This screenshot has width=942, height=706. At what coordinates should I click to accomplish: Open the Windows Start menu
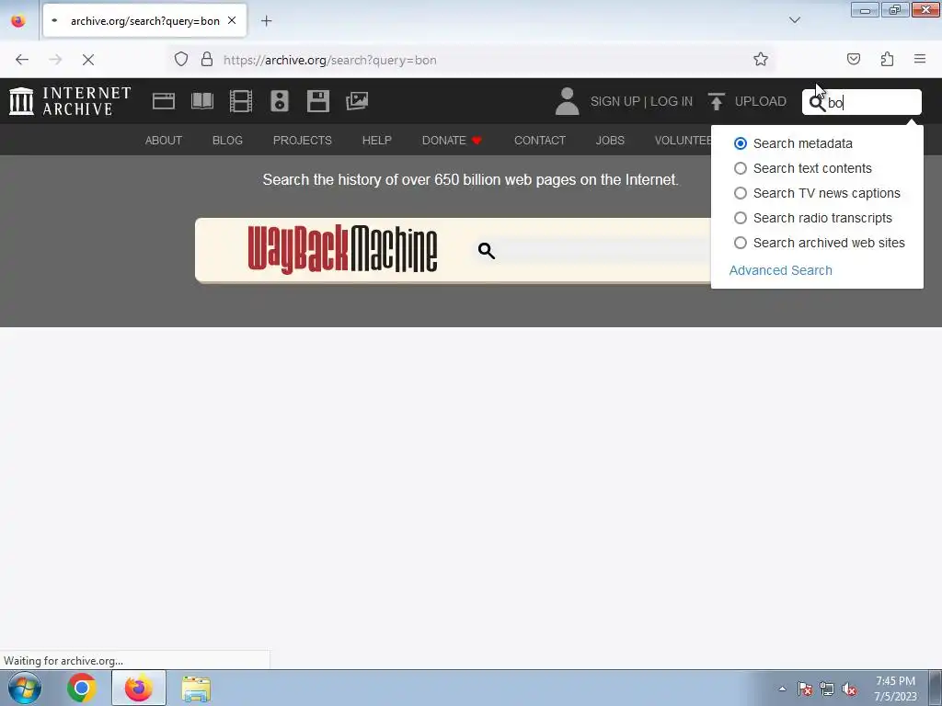pos(25,688)
